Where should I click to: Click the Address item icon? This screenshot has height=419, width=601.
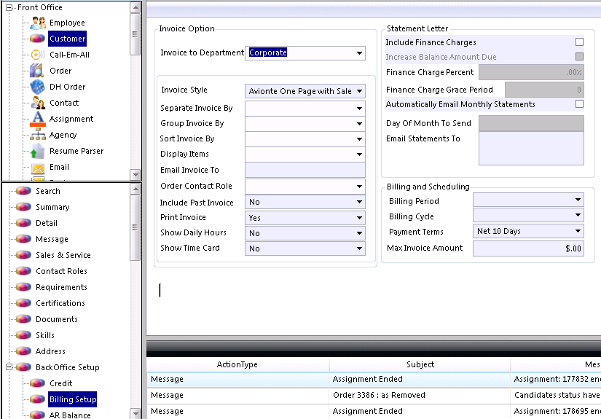coord(23,351)
